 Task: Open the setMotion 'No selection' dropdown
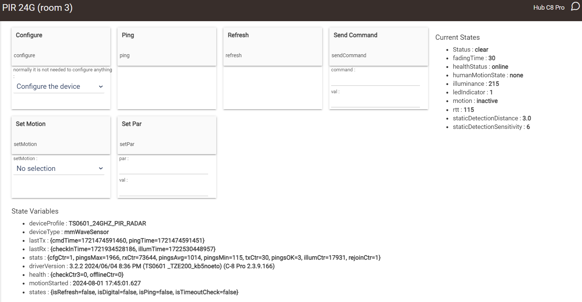click(59, 169)
